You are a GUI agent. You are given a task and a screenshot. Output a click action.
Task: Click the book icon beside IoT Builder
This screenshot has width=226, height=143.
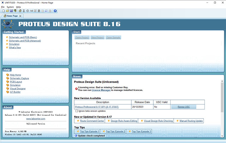pyautogui.click(x=8, y=92)
